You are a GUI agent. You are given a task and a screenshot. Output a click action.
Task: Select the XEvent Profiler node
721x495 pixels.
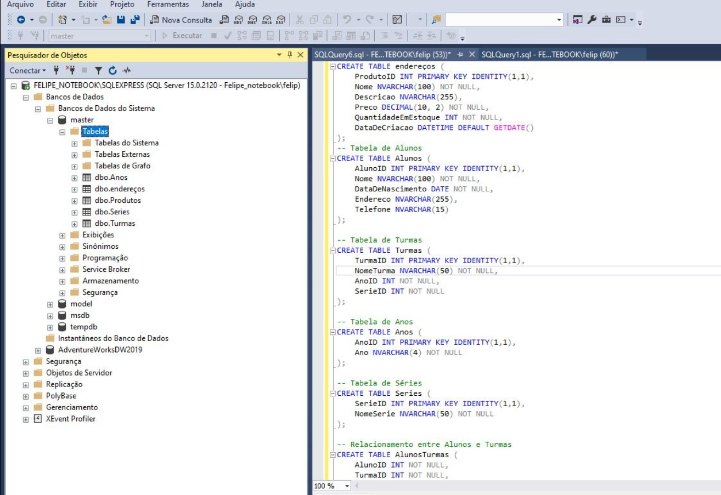tap(70, 419)
